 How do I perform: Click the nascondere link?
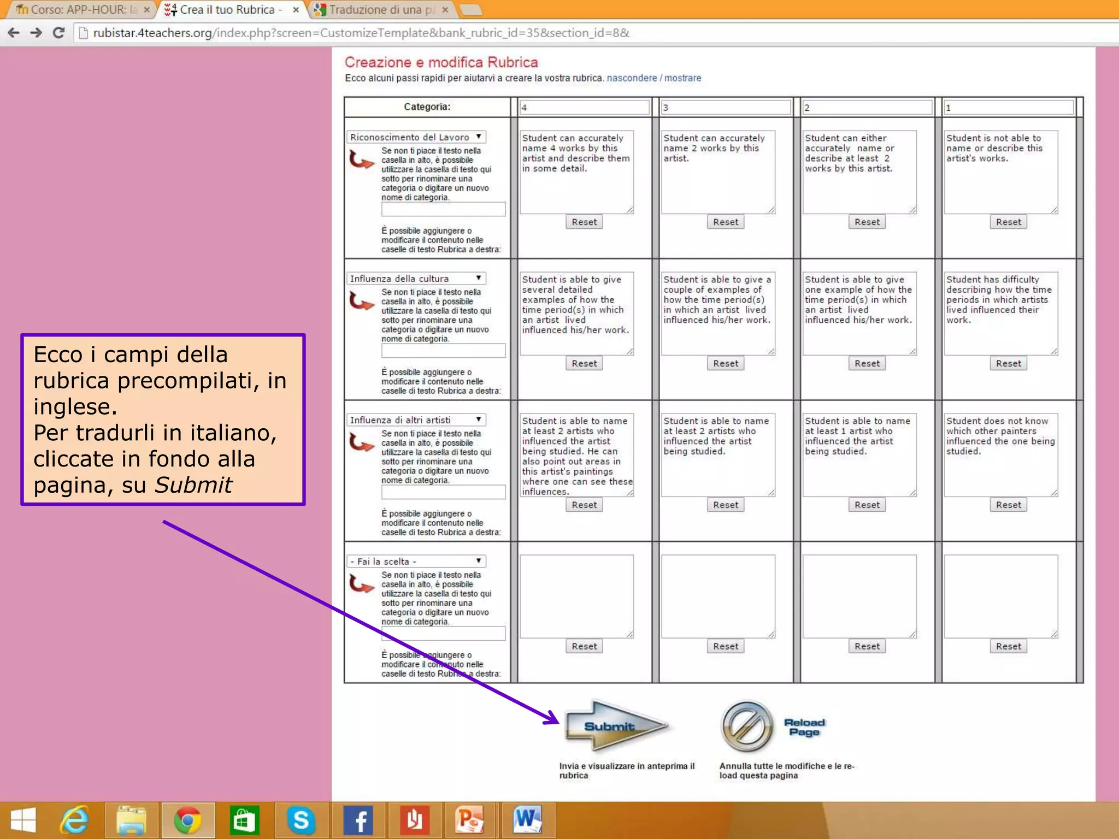(632, 78)
